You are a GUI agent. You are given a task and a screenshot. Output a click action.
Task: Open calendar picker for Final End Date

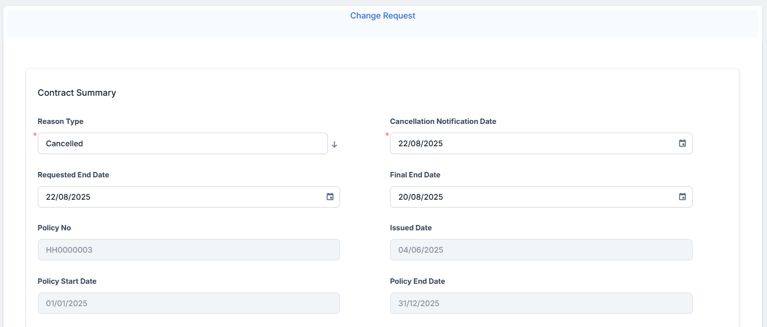[682, 197]
